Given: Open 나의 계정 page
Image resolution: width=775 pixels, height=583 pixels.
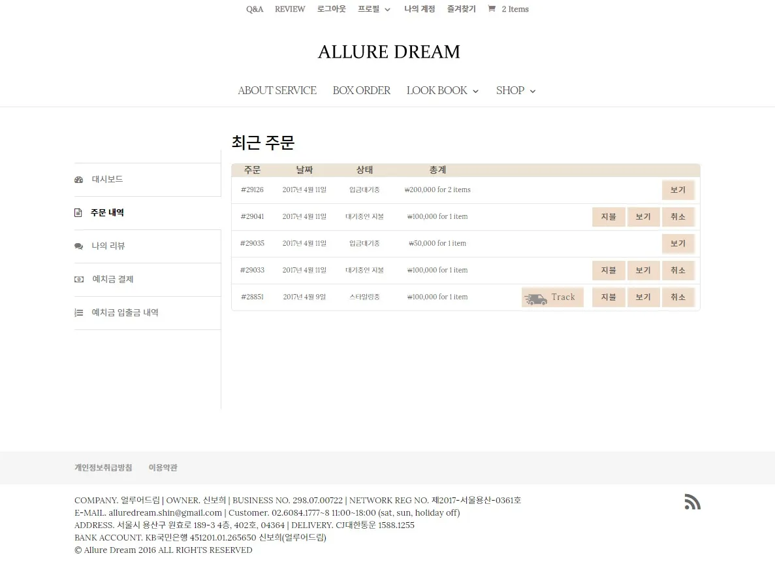Looking at the screenshot, I should click(x=420, y=9).
